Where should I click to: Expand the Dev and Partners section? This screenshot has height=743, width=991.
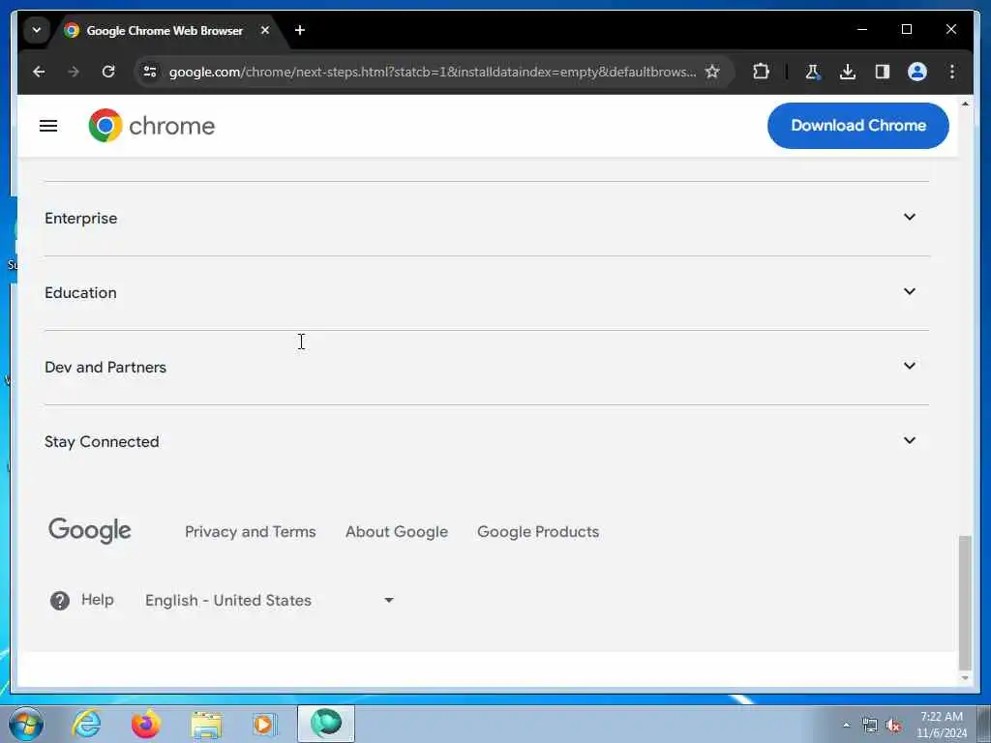pos(910,366)
